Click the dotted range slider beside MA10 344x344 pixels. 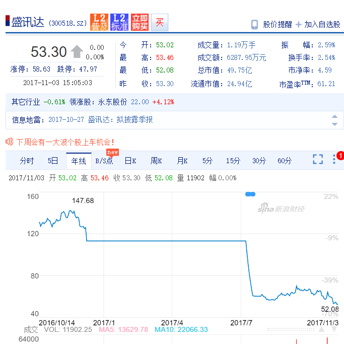(291, 329)
